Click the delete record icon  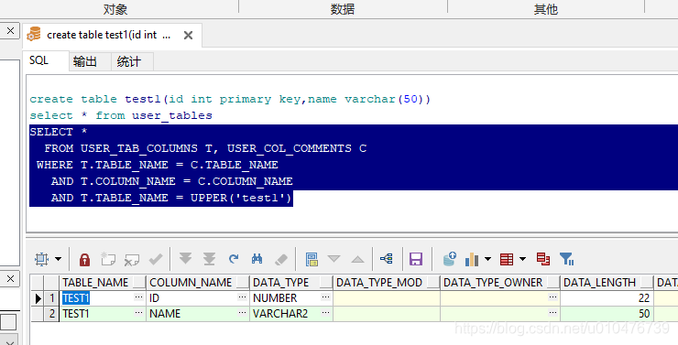click(131, 259)
